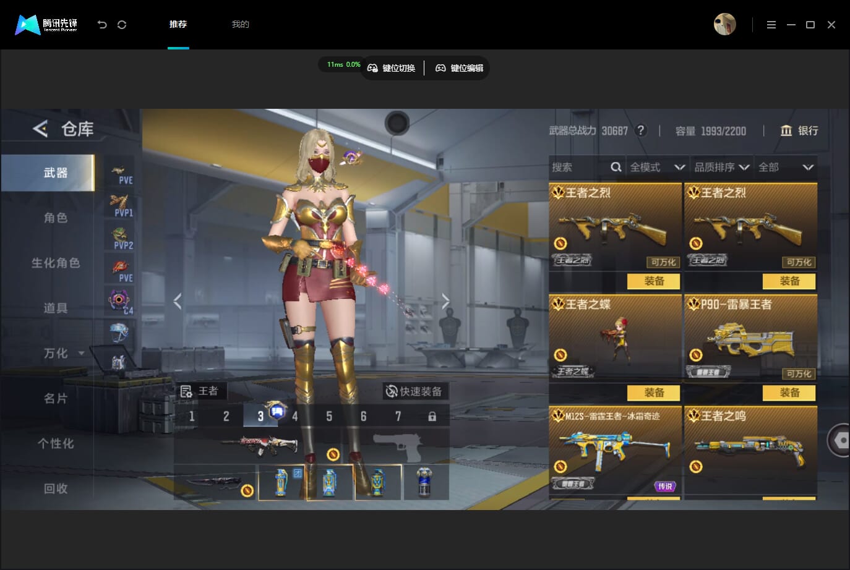
Task: Select the 回收 category
Action: pos(56,488)
